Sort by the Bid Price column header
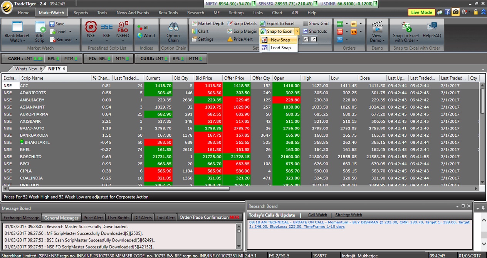 pyautogui.click(x=208, y=78)
